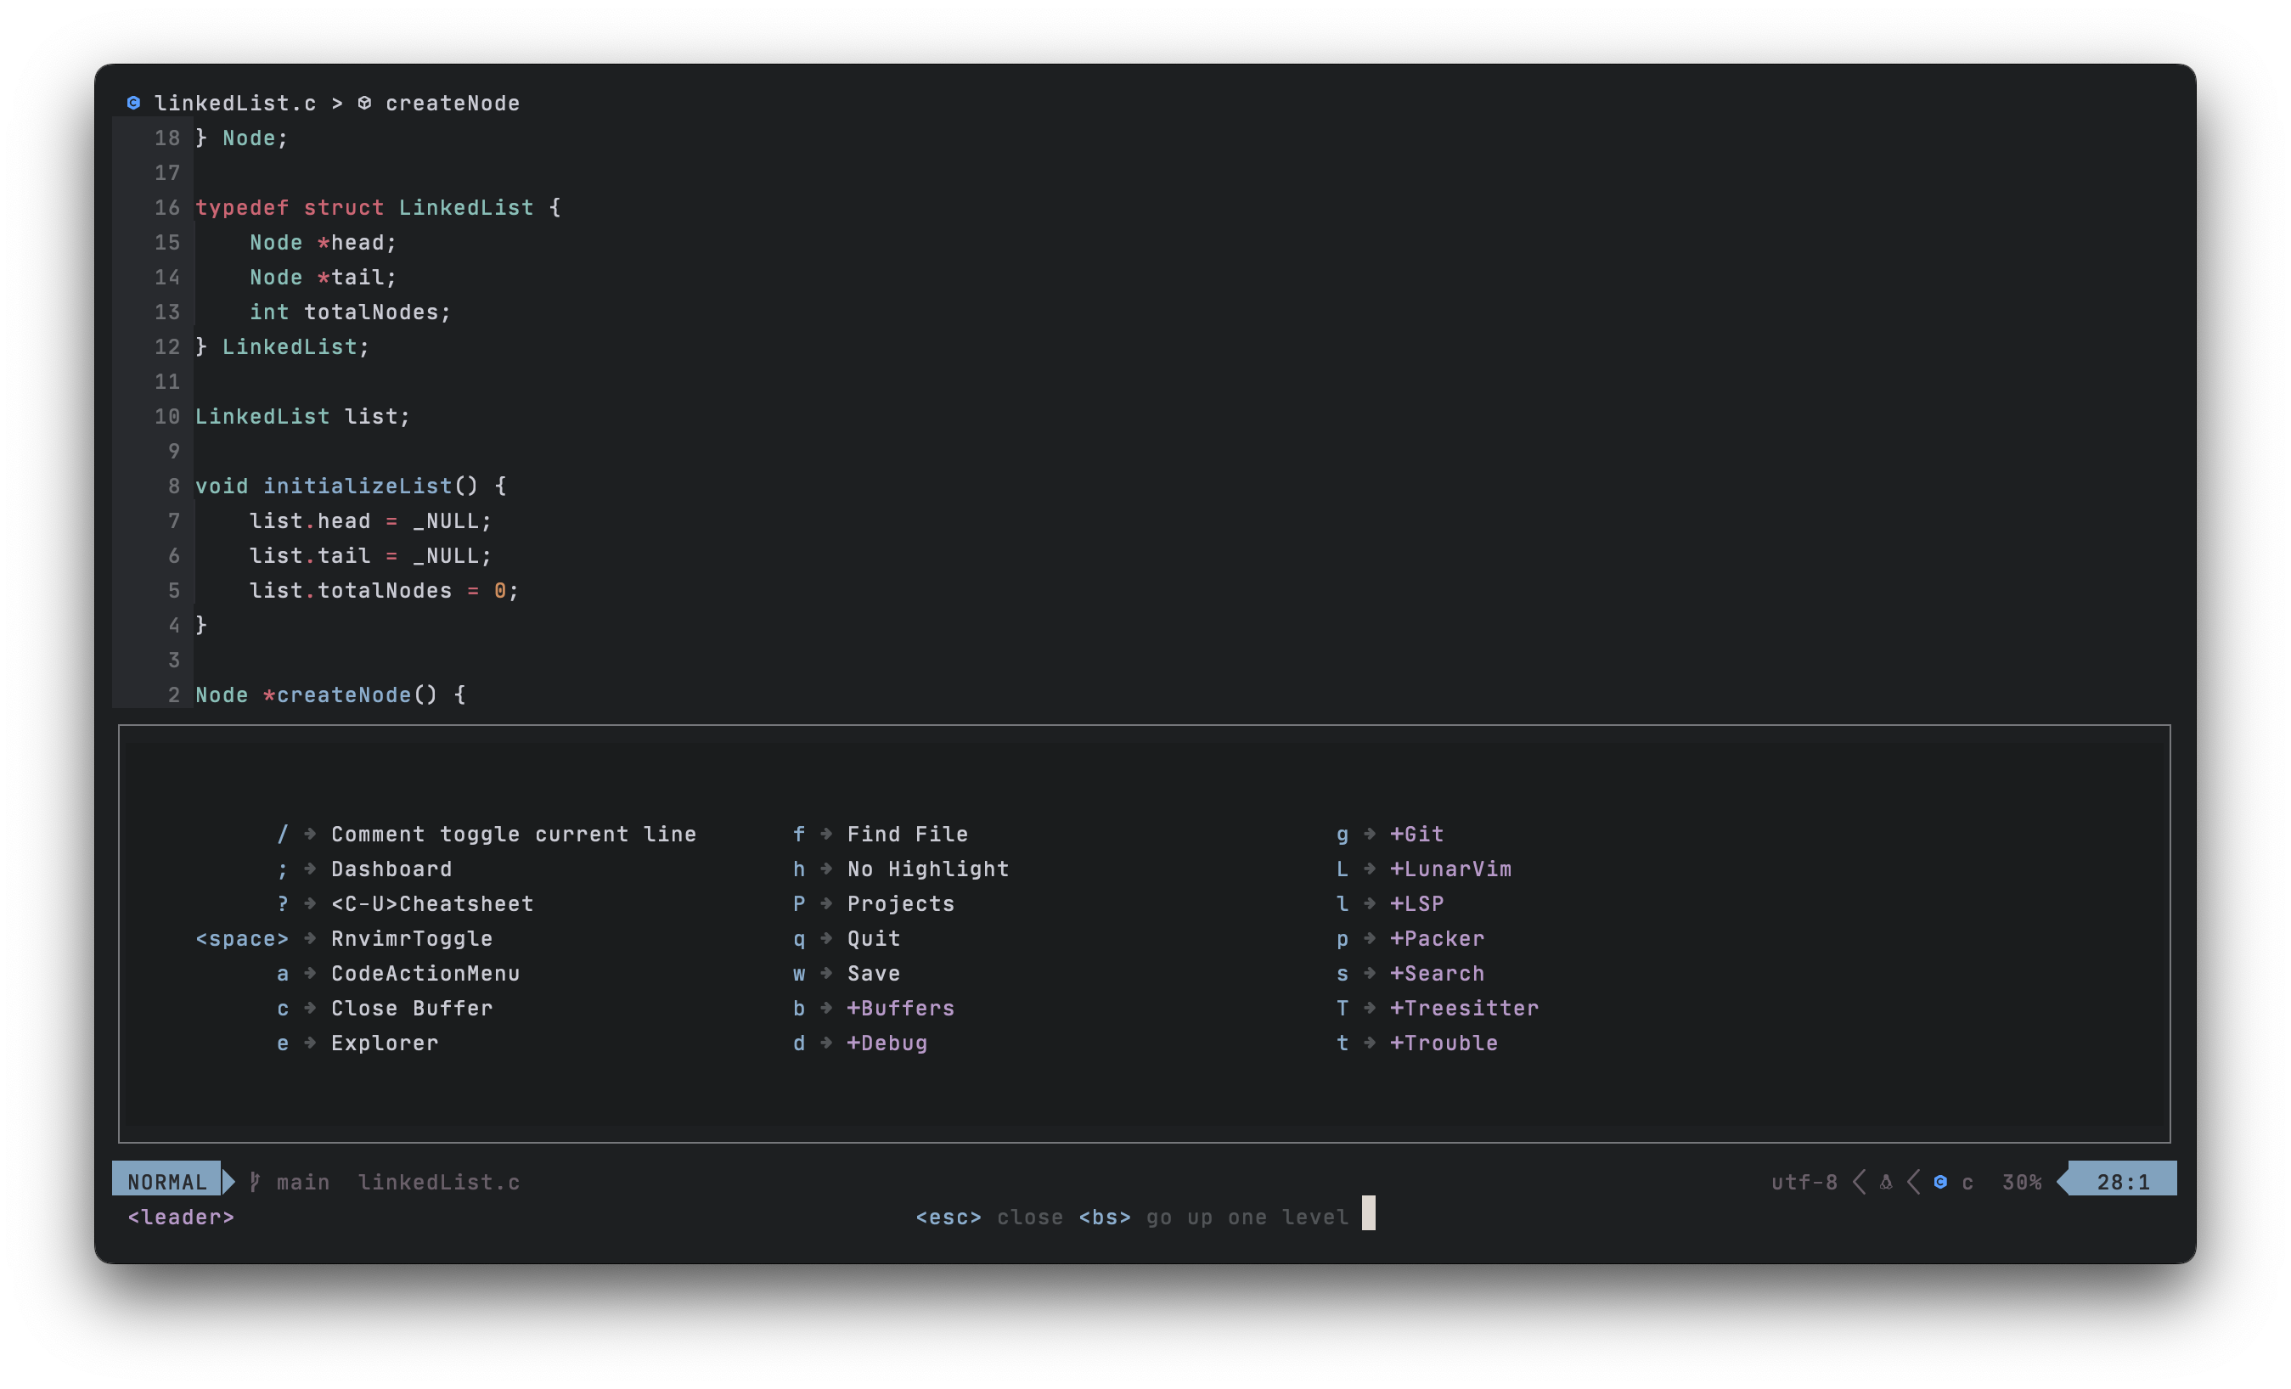The width and height of the screenshot is (2291, 1389).
Task: Expand the +Debug group
Action: click(887, 1043)
